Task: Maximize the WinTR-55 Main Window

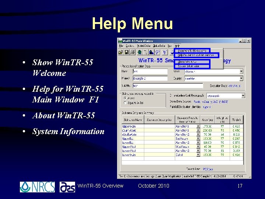Action: click(244, 41)
